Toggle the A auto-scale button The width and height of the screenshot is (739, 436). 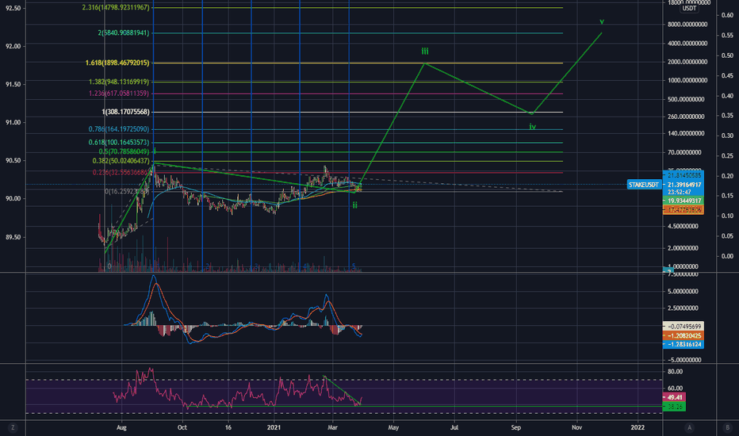click(x=690, y=427)
